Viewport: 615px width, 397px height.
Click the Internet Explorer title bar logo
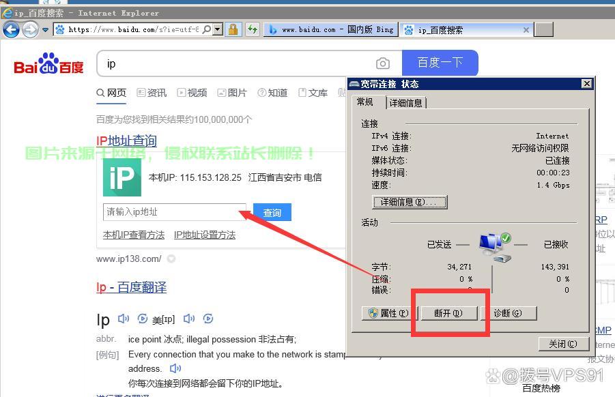[7, 13]
